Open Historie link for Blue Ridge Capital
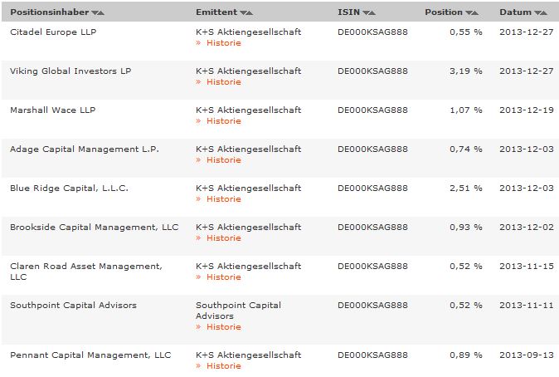The width and height of the screenshot is (559, 377). pyautogui.click(x=223, y=199)
